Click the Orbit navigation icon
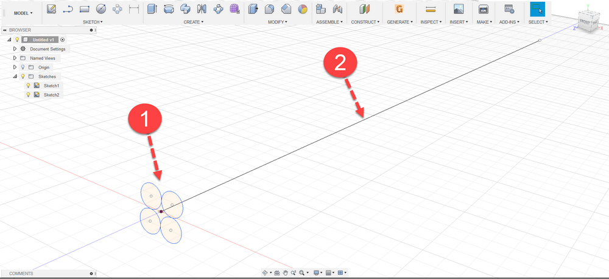Viewport: 609px width, 279px height. tap(265, 273)
